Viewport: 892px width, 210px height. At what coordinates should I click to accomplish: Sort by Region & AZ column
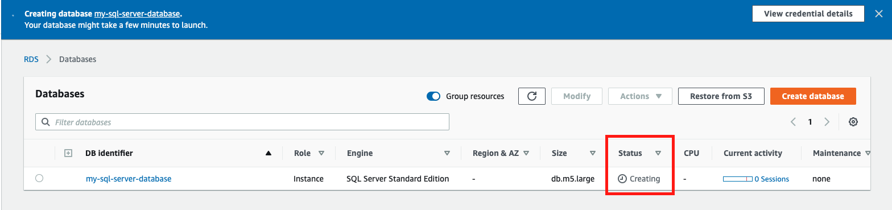tap(526, 153)
